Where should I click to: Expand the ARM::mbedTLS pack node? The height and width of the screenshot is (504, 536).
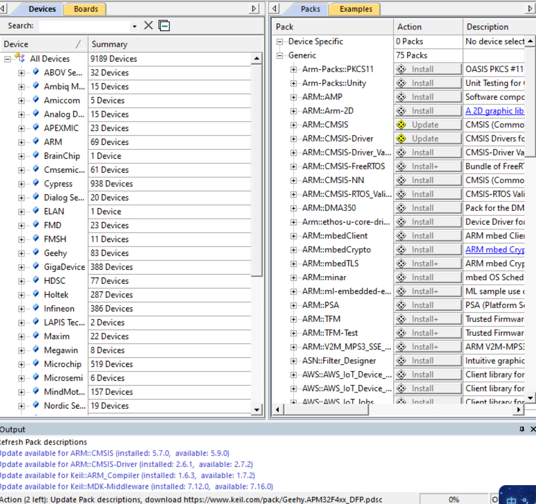[293, 264]
